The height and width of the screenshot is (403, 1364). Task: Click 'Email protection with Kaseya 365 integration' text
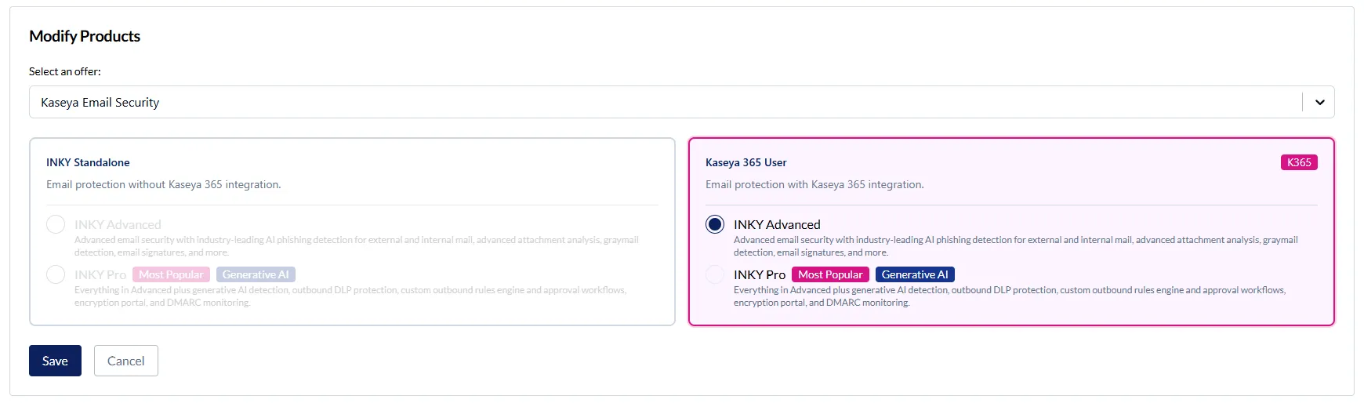pos(814,184)
